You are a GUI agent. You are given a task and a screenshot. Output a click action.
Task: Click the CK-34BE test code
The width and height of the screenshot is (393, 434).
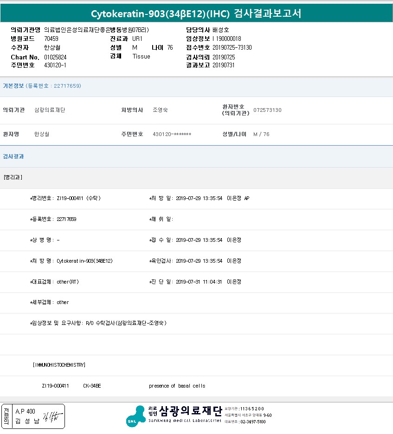point(92,386)
